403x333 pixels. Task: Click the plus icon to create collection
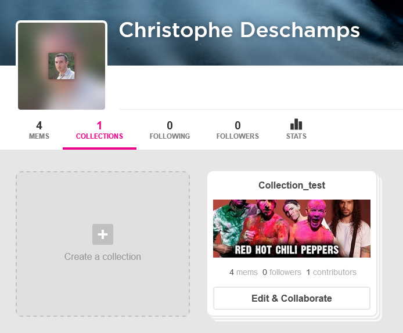(103, 234)
